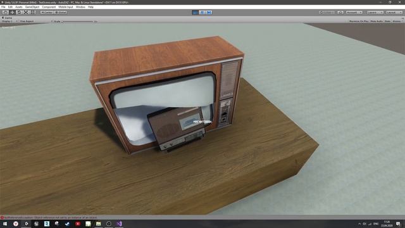
Task: Open the Mobile Input menu
Action: 66,7
